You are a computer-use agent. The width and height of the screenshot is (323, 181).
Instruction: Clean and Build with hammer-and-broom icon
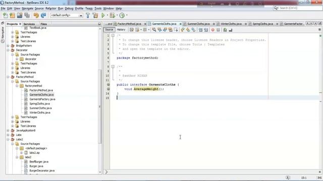click(x=95, y=16)
